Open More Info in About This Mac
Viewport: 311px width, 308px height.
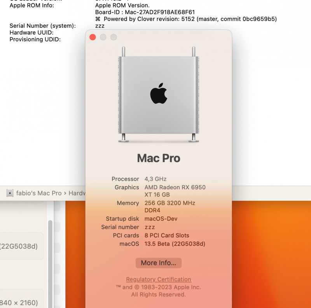pyautogui.click(x=159, y=263)
